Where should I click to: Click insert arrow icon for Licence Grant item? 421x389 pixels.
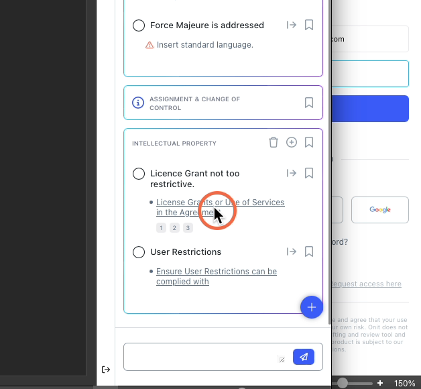[292, 173]
